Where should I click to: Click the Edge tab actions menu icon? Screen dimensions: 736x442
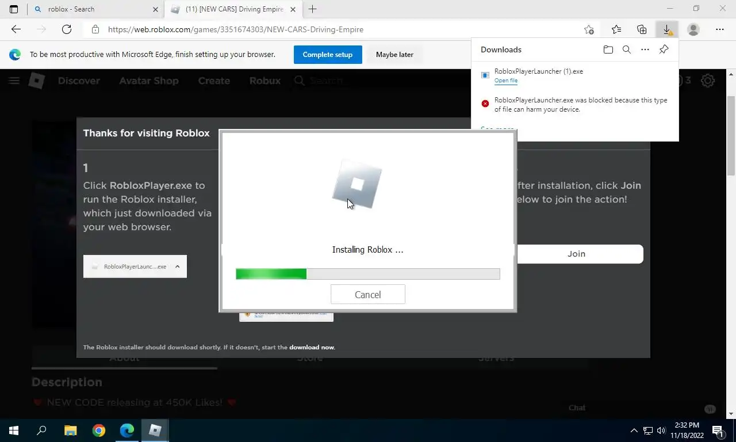14,9
